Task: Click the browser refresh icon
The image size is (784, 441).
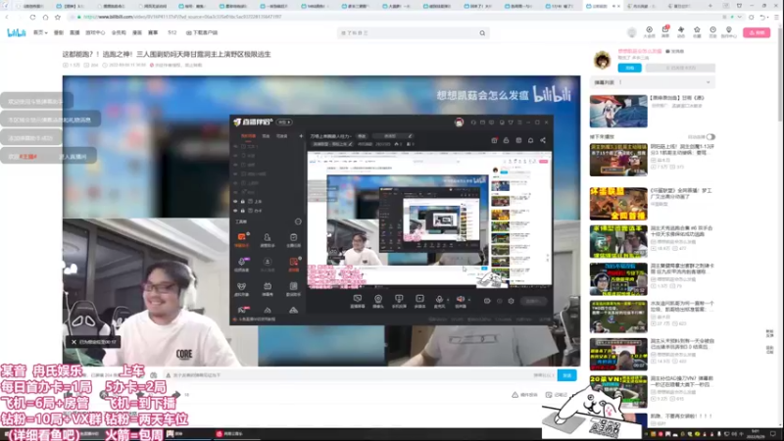Action: 32,17
